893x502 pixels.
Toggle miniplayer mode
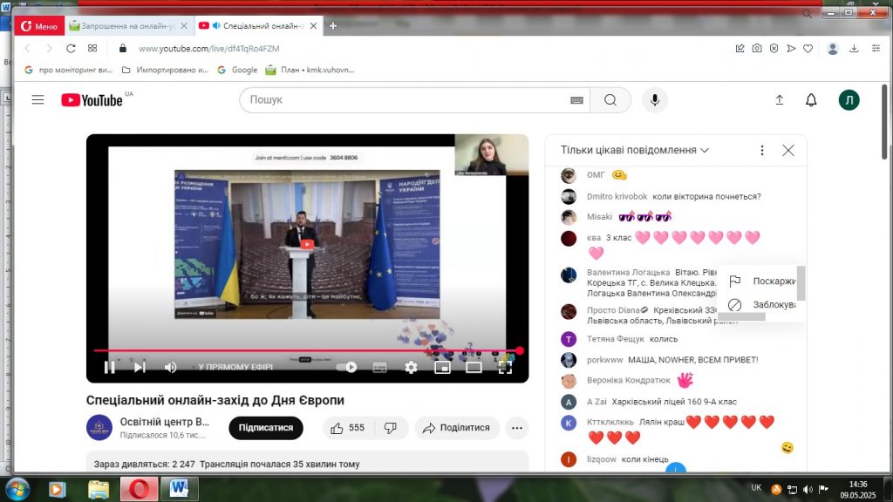pos(442,367)
